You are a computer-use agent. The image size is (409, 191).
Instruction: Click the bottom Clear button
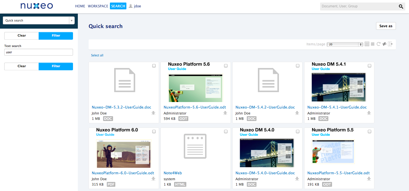click(22, 66)
